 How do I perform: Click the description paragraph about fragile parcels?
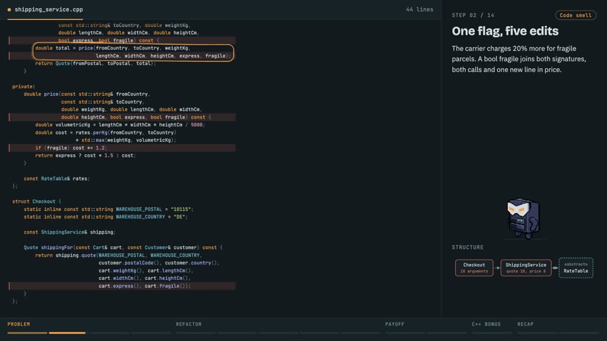(518, 59)
